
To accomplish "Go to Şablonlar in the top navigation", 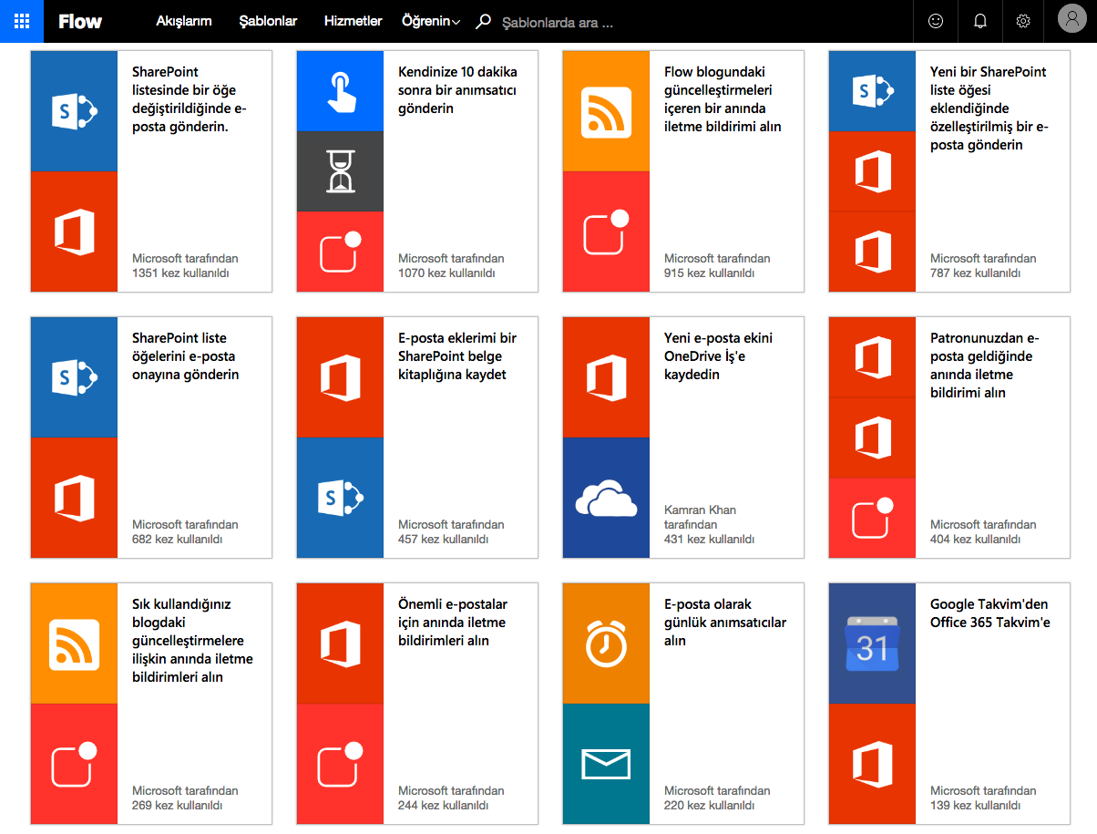I will (268, 21).
